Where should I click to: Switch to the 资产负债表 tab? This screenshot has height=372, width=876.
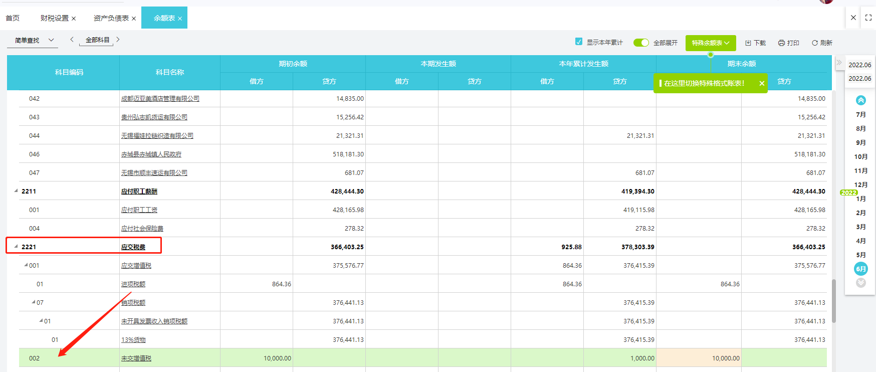[111, 18]
